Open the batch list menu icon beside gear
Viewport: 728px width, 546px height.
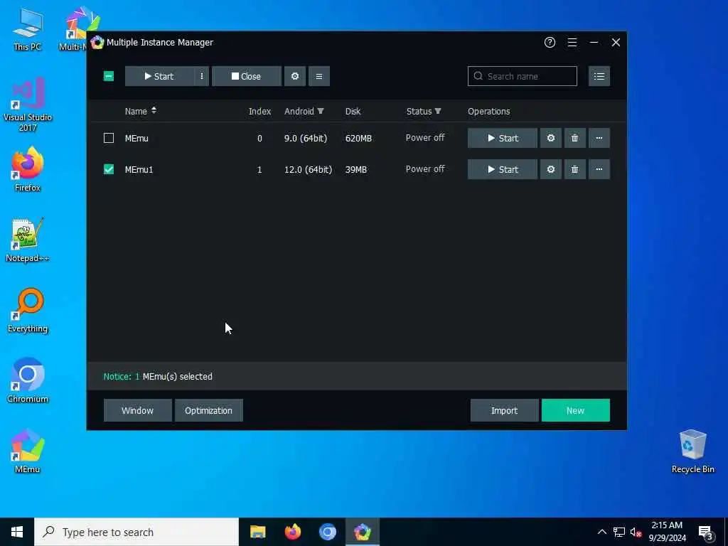(319, 76)
